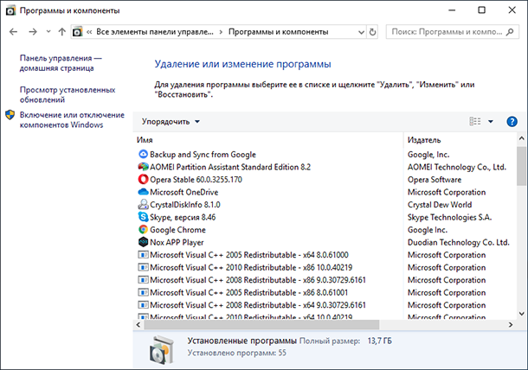Click publisher Duodian Technology Co. Ltd.
This screenshot has height=370, width=528.
coord(458,242)
